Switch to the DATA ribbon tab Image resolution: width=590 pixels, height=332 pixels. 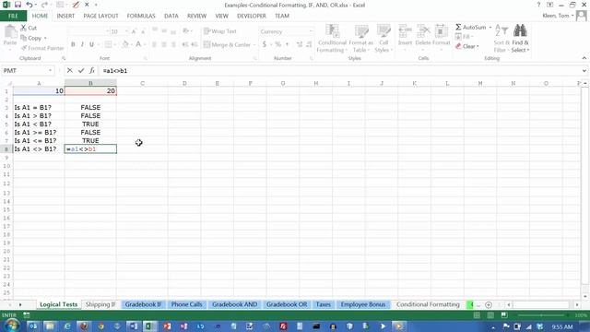(171, 16)
